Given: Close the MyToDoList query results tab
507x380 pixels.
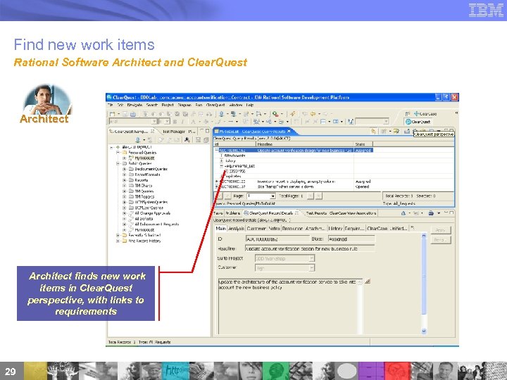Looking at the screenshot, I should [289, 131].
